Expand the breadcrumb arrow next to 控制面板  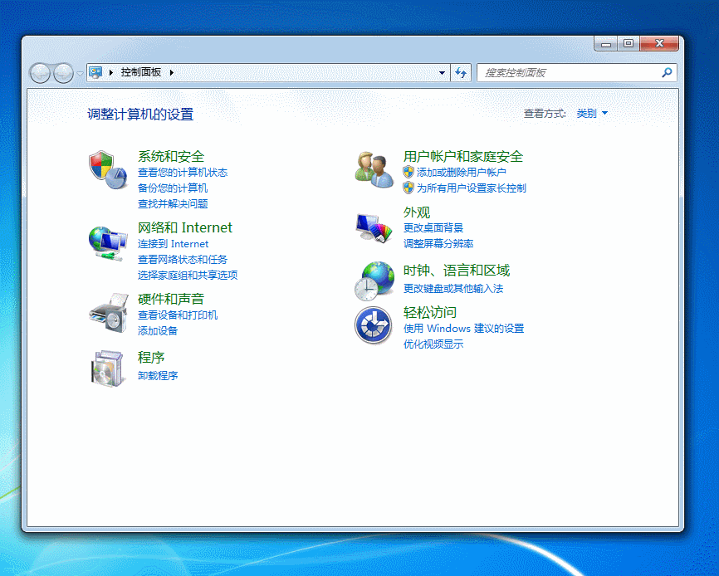[170, 72]
